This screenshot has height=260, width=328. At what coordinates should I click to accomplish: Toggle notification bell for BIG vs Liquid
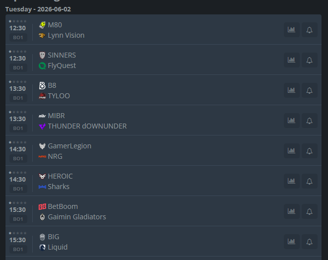tap(309, 242)
